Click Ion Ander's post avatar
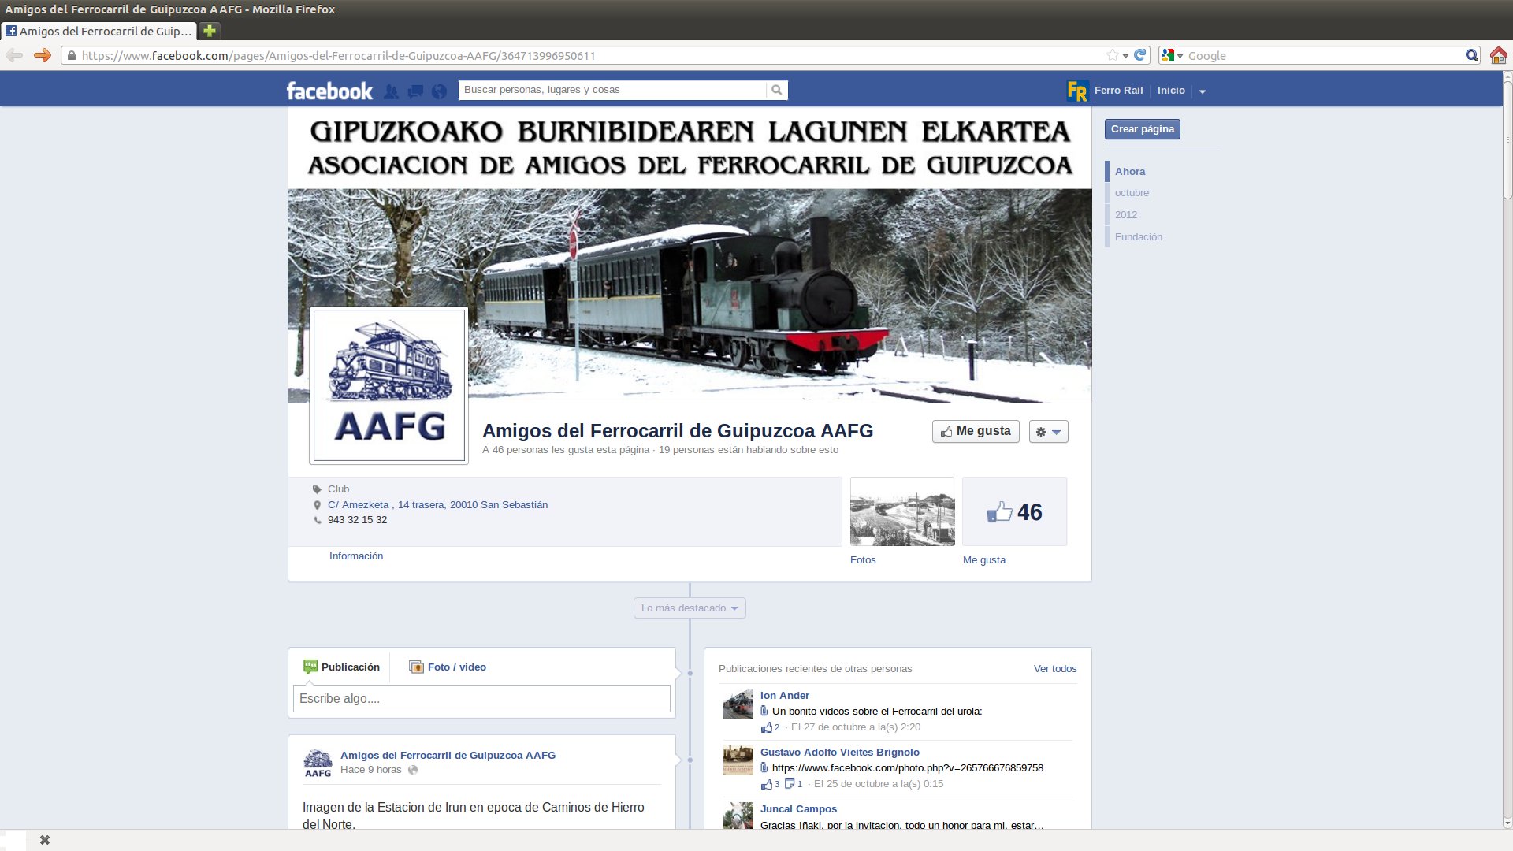This screenshot has width=1513, height=851. tap(738, 704)
